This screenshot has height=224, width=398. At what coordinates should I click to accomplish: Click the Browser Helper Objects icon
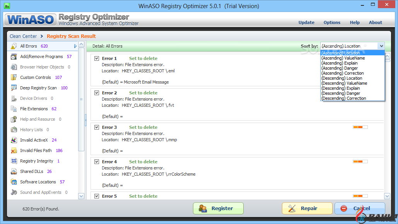click(14, 67)
